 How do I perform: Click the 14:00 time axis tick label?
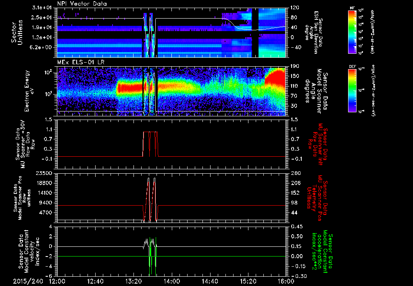point(171,281)
